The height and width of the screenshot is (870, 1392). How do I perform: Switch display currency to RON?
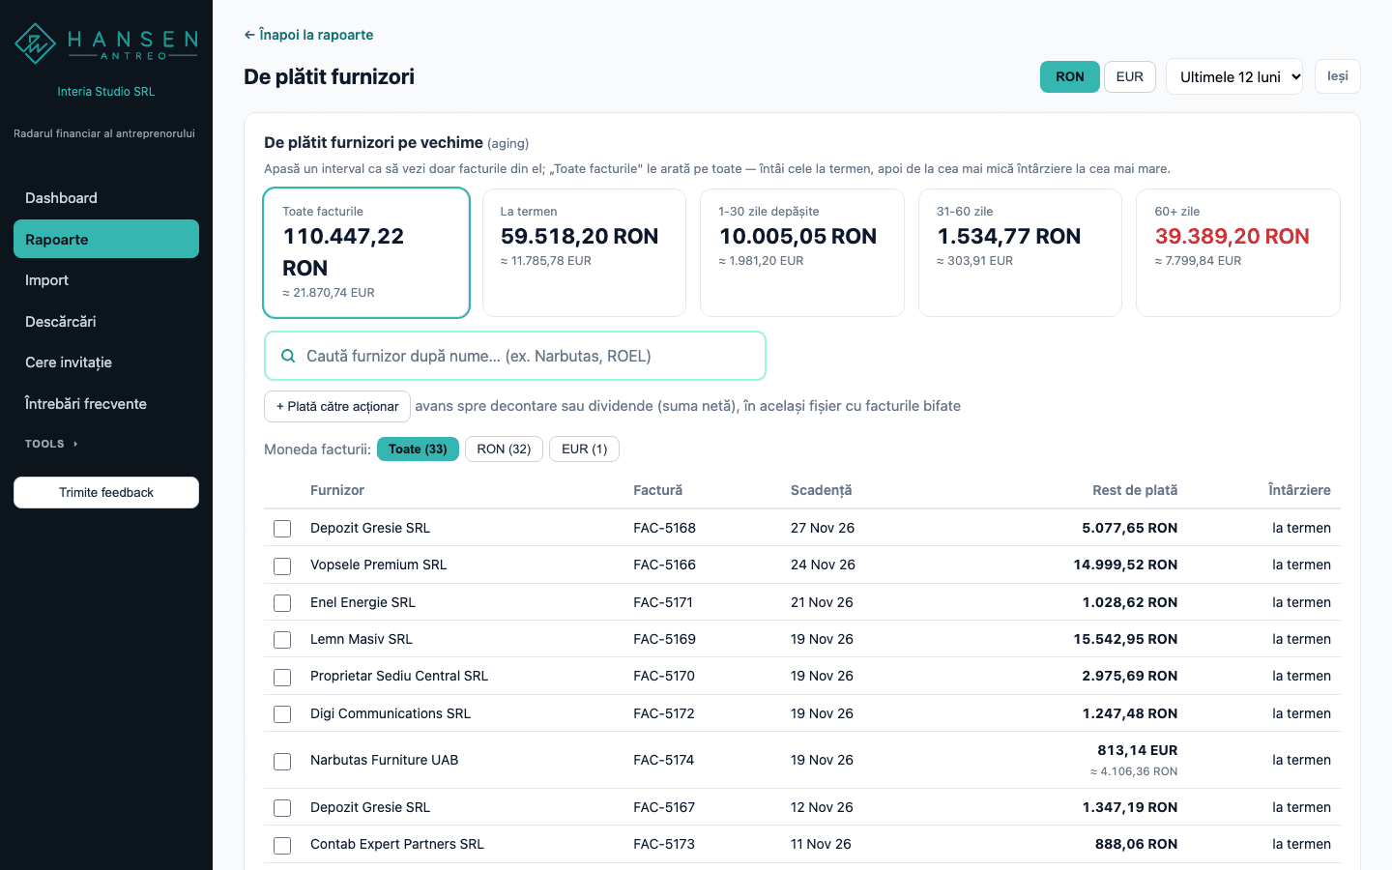(1070, 76)
